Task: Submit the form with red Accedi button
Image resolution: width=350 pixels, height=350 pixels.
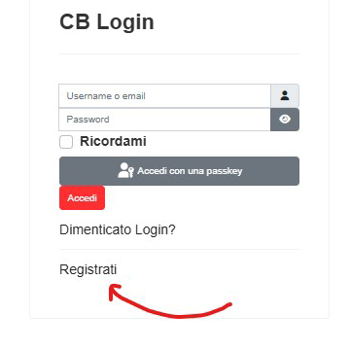Action: click(x=82, y=197)
